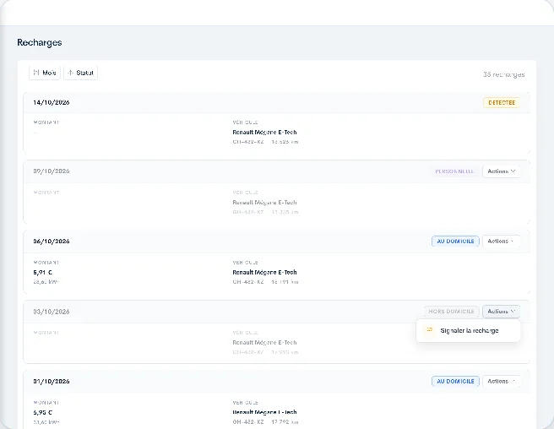Choose Signaler la recharge from the menu
Viewport: 554px width, 429px height.
pyautogui.click(x=468, y=331)
